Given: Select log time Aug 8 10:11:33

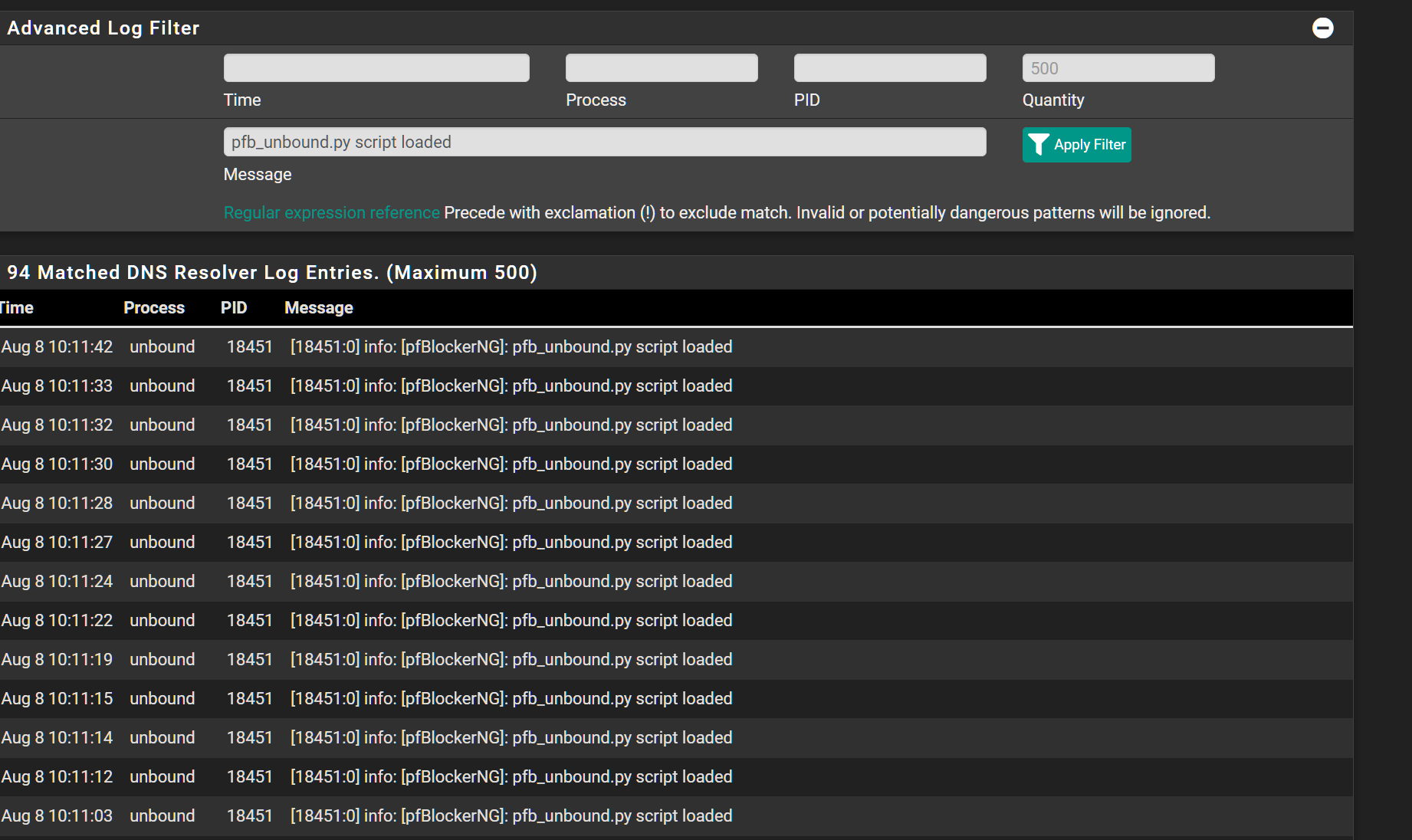Looking at the screenshot, I should 57,386.
